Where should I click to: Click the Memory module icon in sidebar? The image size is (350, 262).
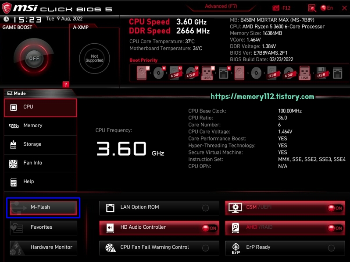[x=14, y=126]
